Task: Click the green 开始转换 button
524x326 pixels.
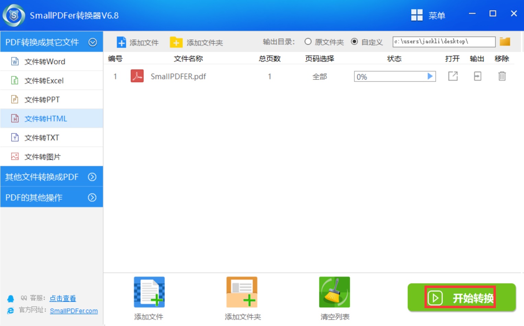Action: (462, 298)
